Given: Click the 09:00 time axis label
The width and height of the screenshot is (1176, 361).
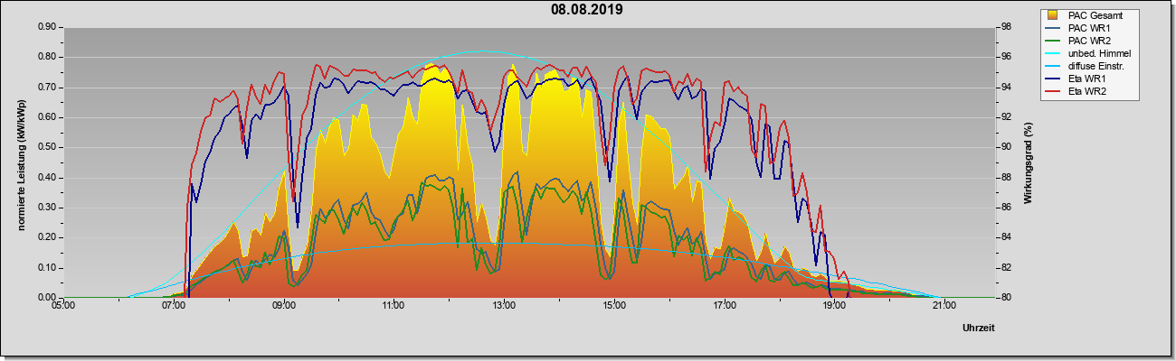Looking at the screenshot, I should [284, 305].
